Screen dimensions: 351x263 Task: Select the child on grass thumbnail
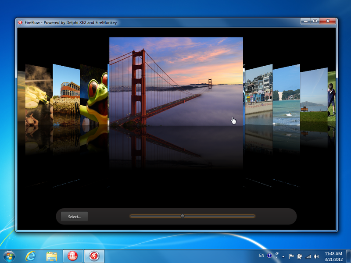332,96
